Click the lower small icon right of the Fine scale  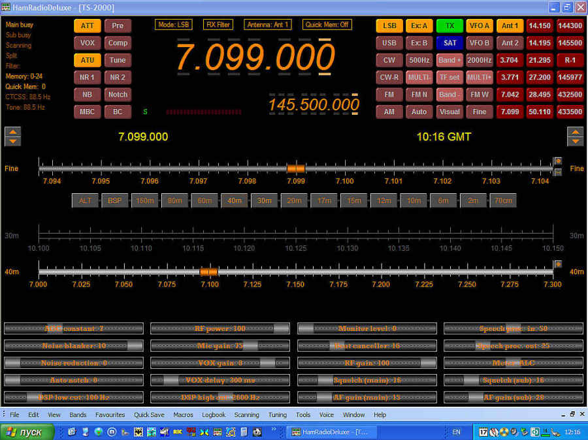coord(558,172)
